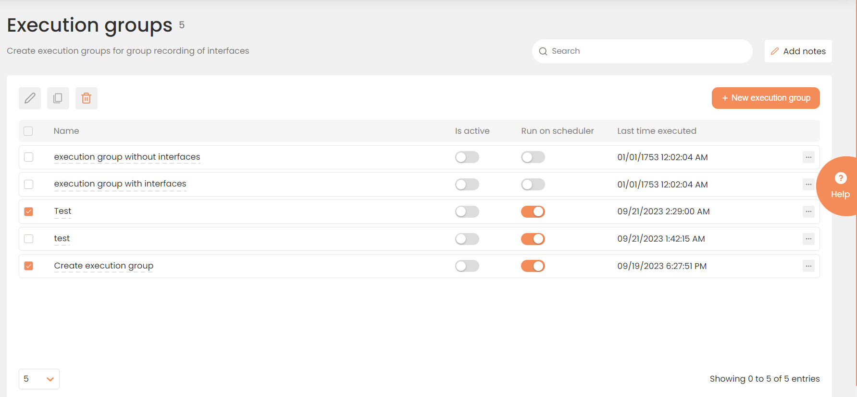Click the Add notes button

click(798, 51)
